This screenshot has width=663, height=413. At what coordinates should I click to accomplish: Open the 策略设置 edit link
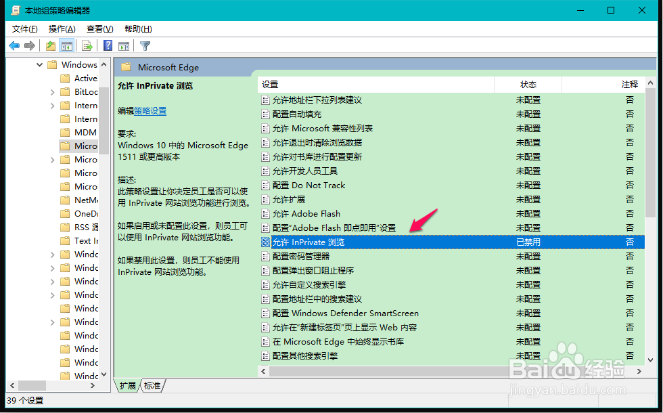[150, 111]
